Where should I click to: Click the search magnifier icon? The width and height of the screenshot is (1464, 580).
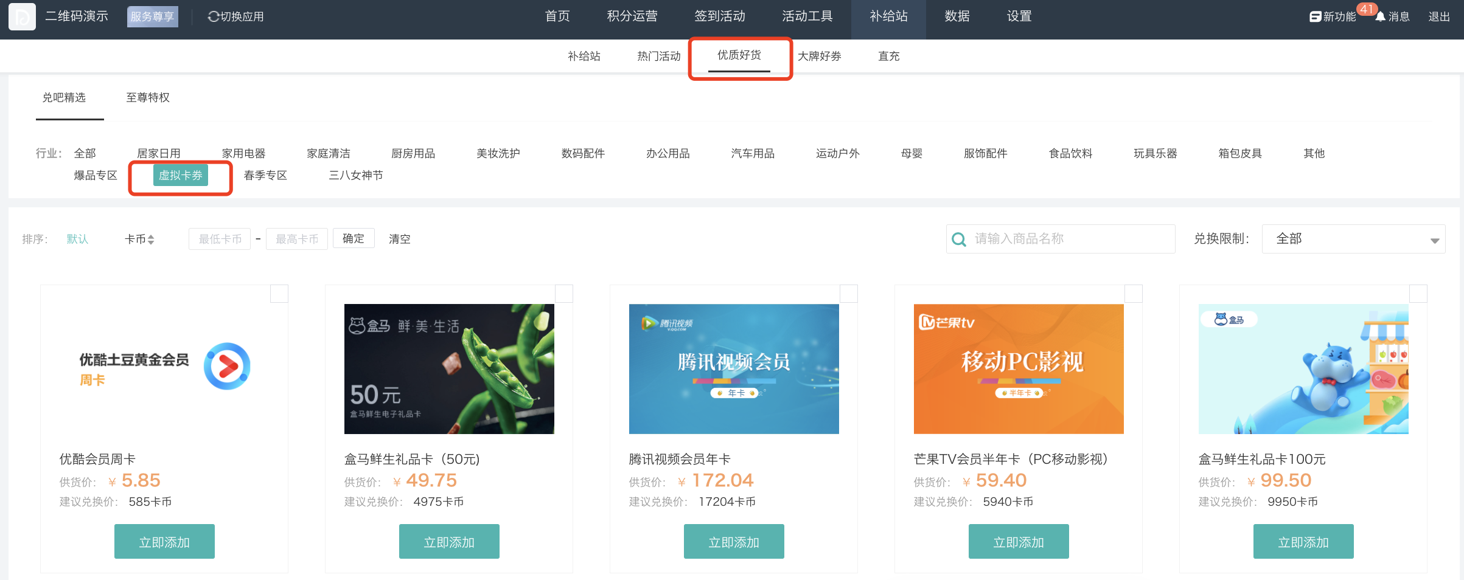pyautogui.click(x=959, y=240)
